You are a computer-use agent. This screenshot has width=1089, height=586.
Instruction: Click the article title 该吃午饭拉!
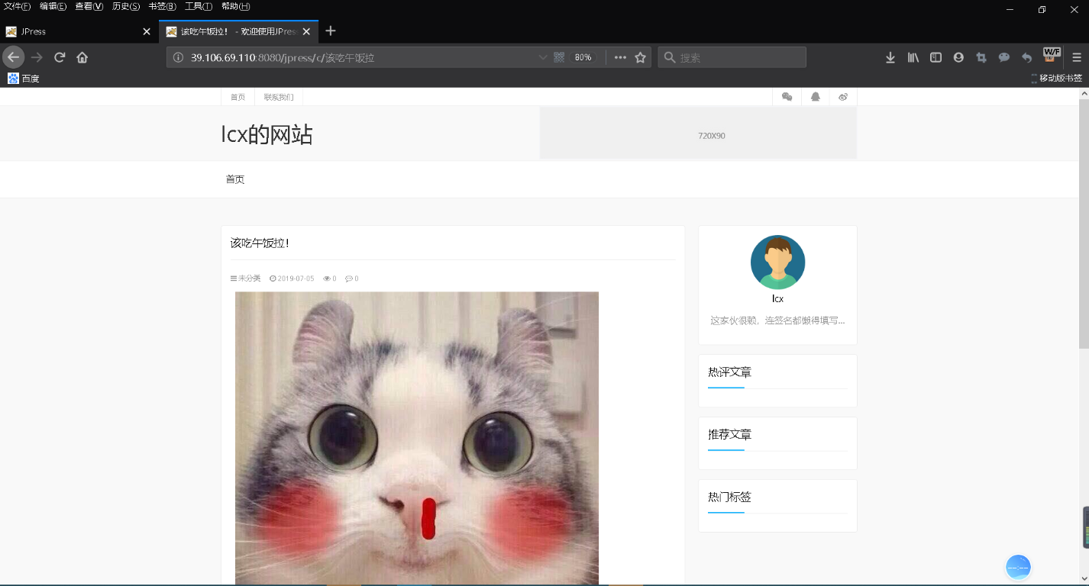[260, 243]
